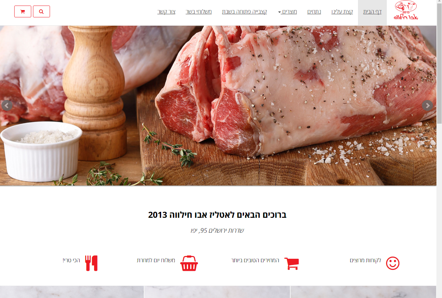Click the ברוכים הבאים לאטליז heading
This screenshot has width=442, height=298.
pyautogui.click(x=217, y=215)
